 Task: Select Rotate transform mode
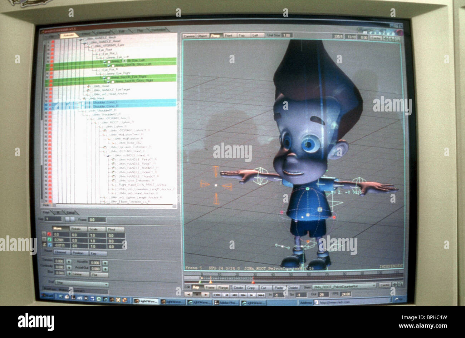click(78, 229)
